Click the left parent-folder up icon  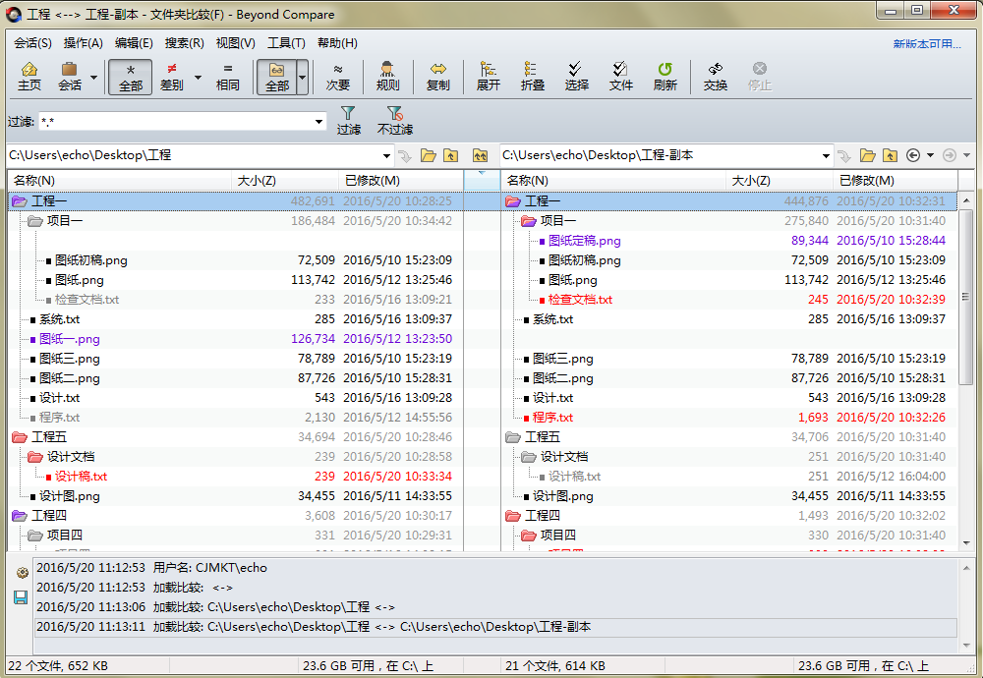point(451,155)
